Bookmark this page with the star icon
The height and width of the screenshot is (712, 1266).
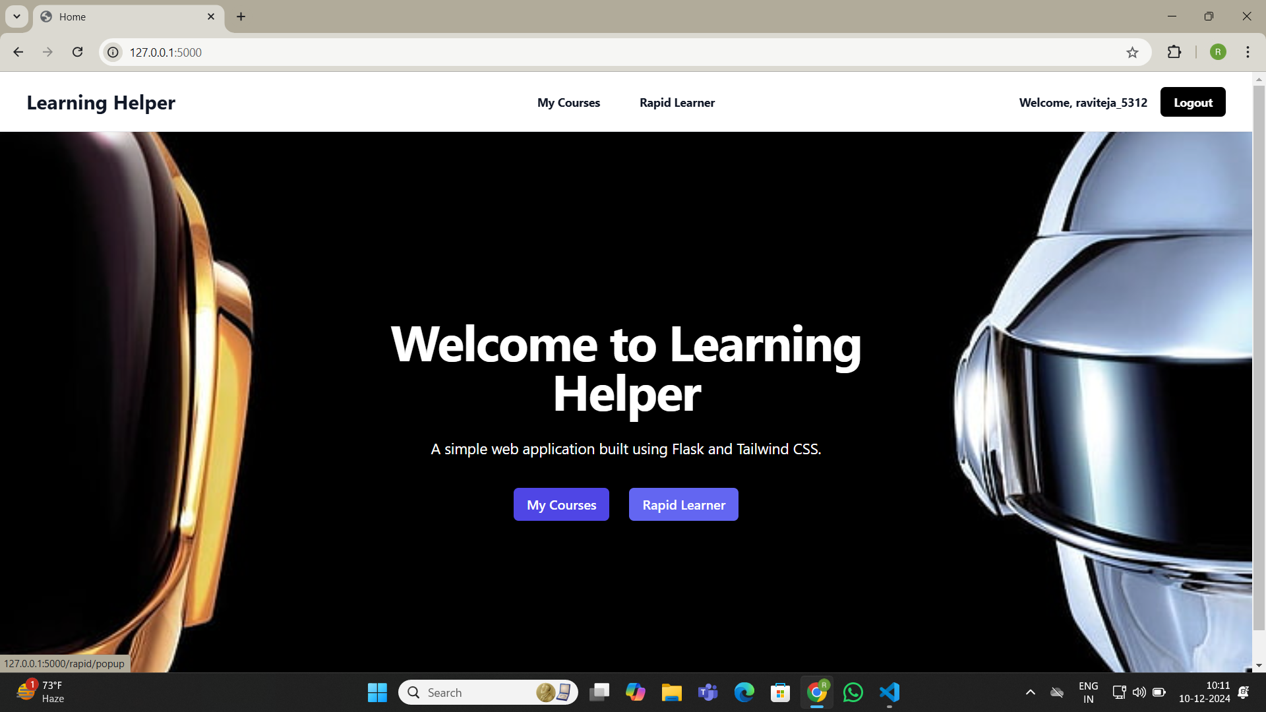(1132, 52)
